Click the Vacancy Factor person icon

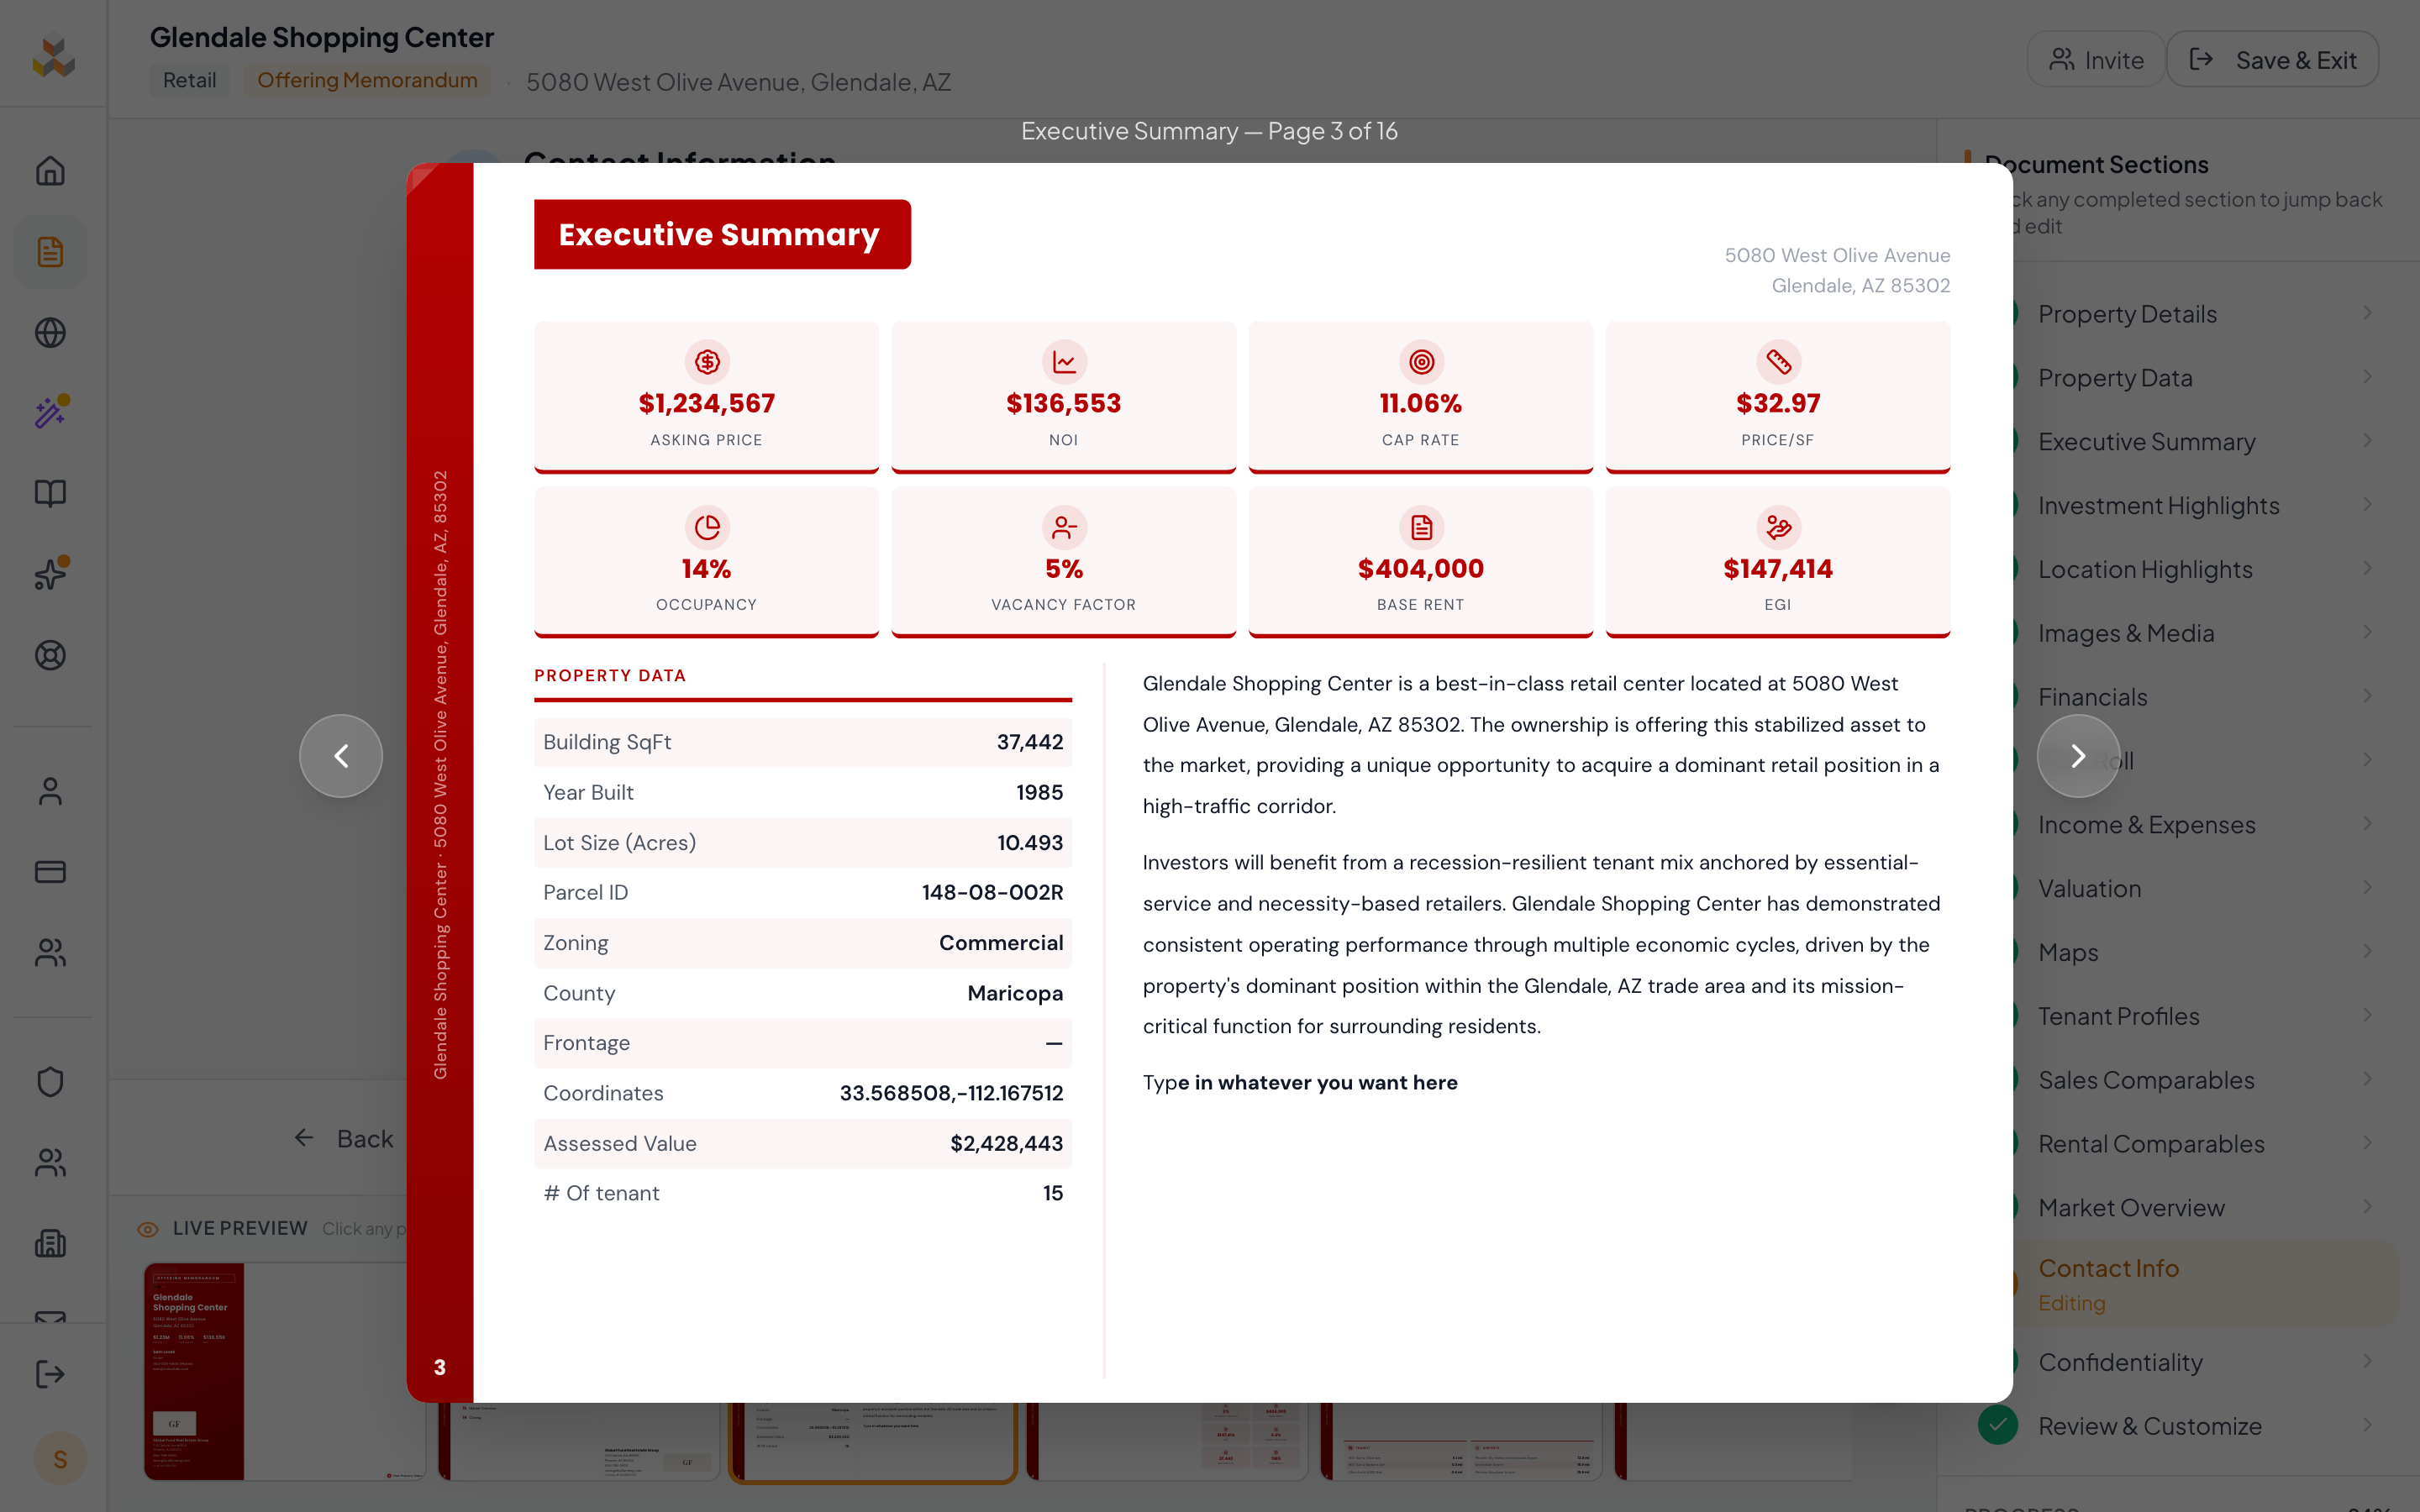(x=1064, y=527)
